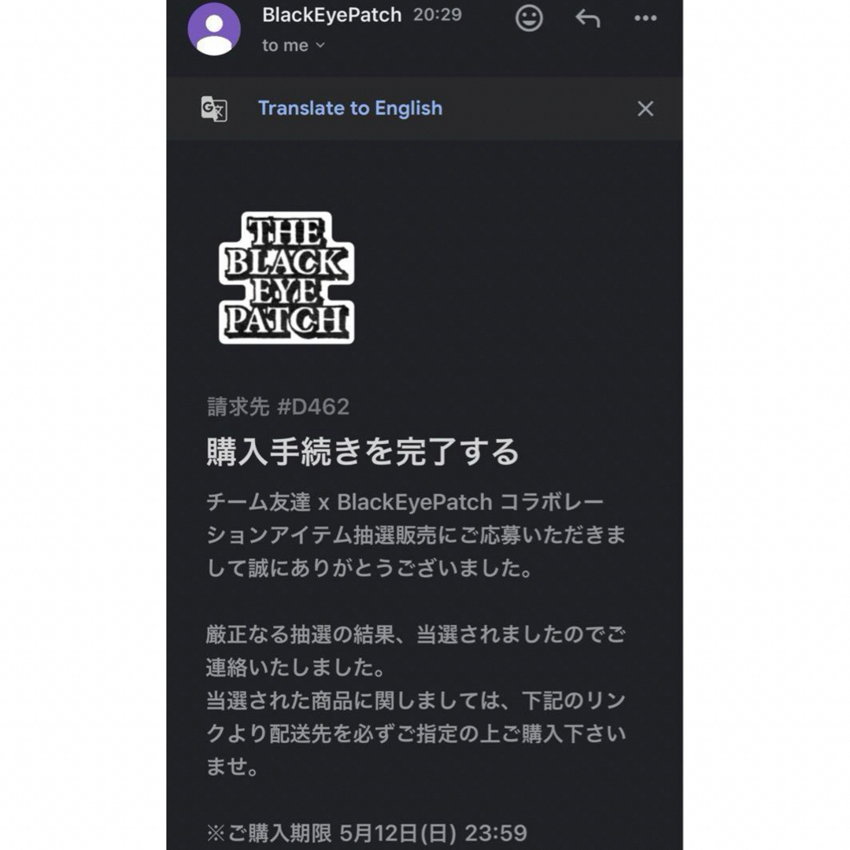Tap the "to me" recipient text
The image size is (850, 850).
[x=285, y=46]
